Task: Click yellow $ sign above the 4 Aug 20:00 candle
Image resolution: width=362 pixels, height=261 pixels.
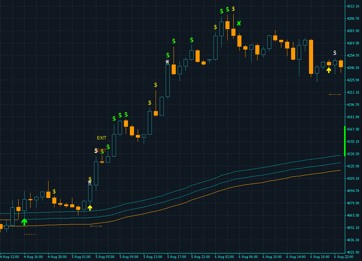Action: pos(54,191)
